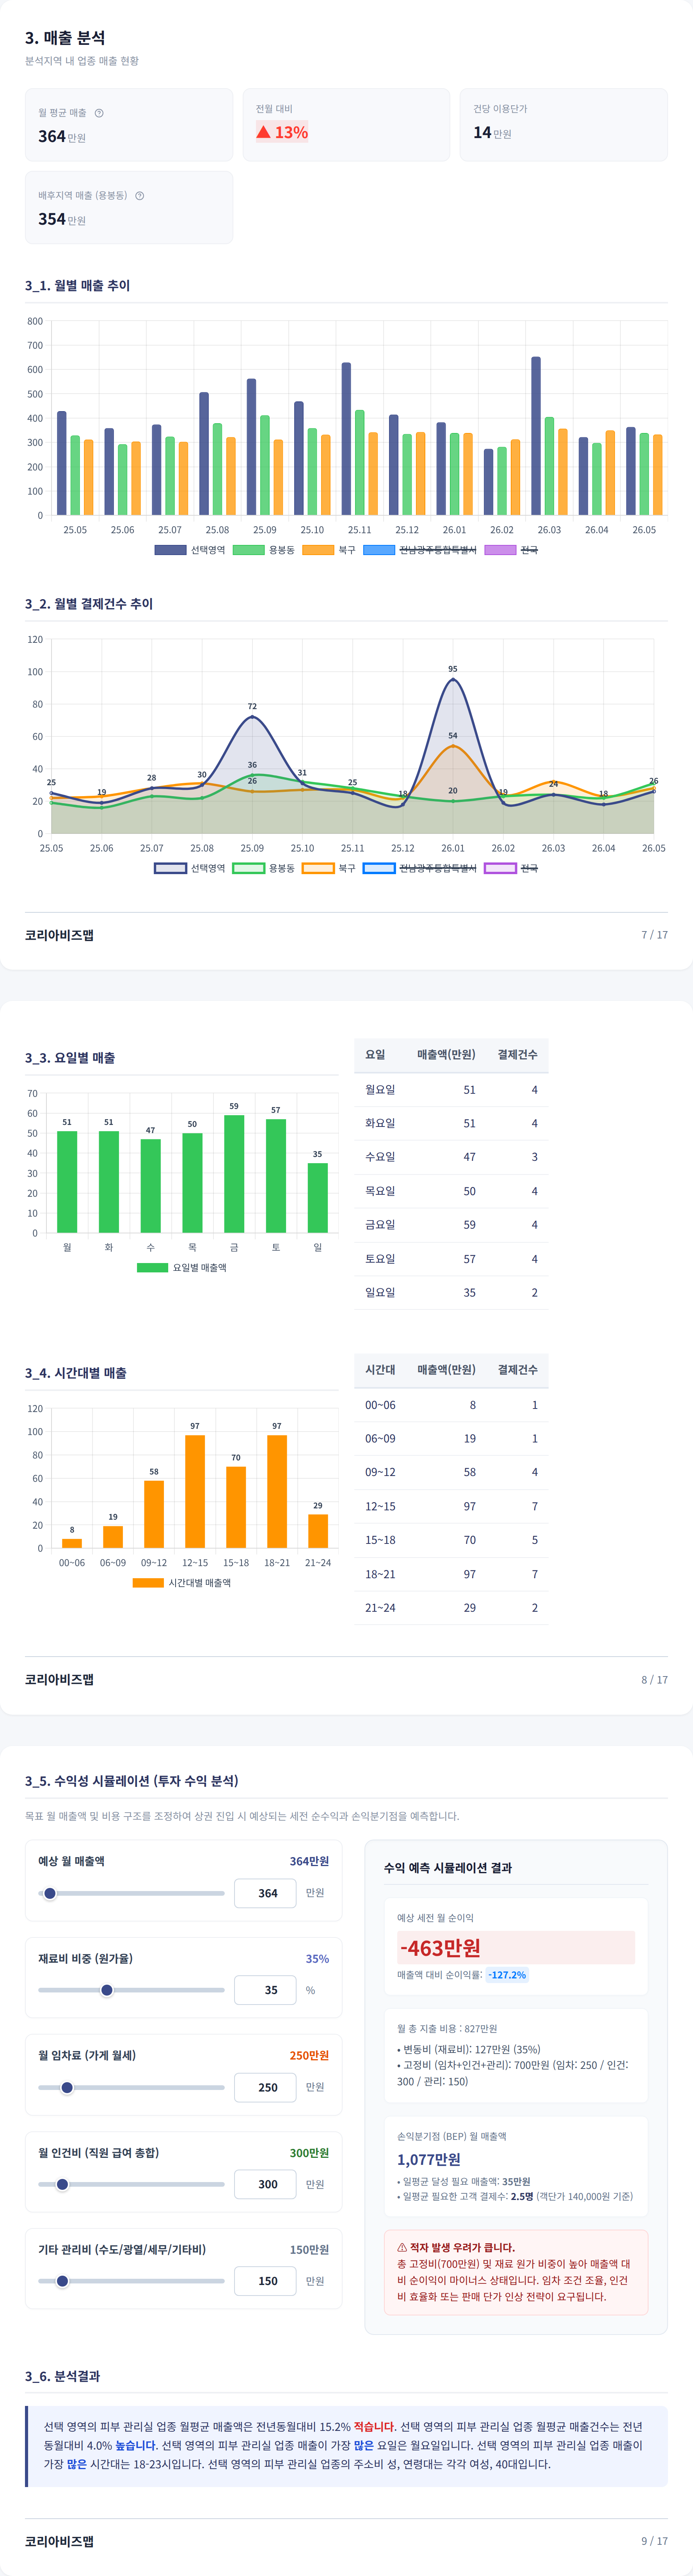The width and height of the screenshot is (693, 2576).
Task: Select the 토요일 table row
Action: (451, 1259)
